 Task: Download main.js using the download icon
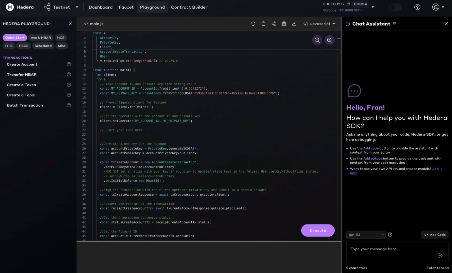pyautogui.click(x=294, y=24)
